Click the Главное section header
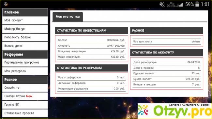Viewport: 212px width, 119px height. pos(25,12)
